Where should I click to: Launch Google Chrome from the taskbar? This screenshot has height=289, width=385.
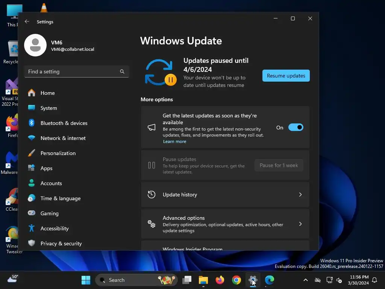click(236, 280)
